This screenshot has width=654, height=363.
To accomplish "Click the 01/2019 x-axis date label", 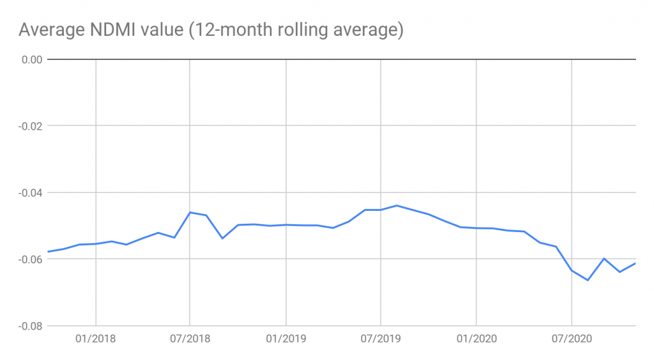I will 285,339.
